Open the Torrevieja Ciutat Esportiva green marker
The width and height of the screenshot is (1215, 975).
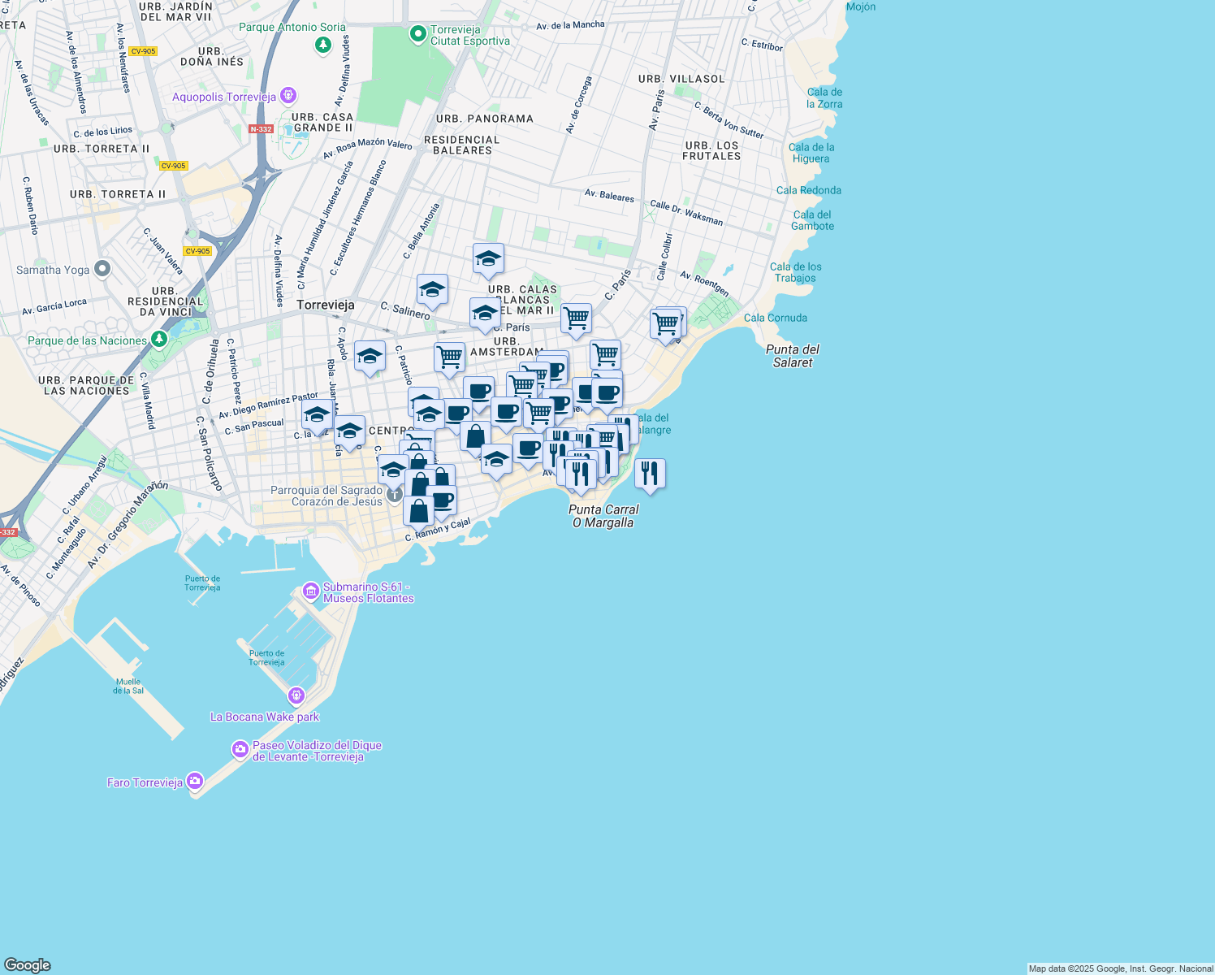[417, 34]
